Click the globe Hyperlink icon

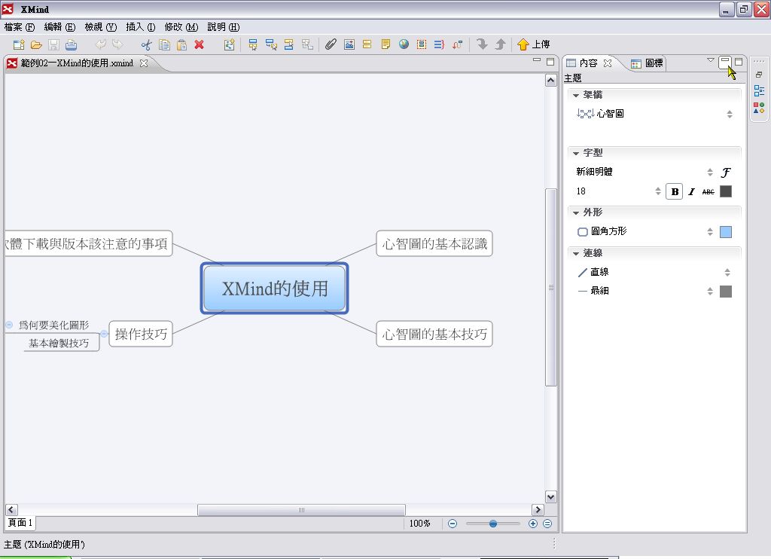tap(404, 44)
